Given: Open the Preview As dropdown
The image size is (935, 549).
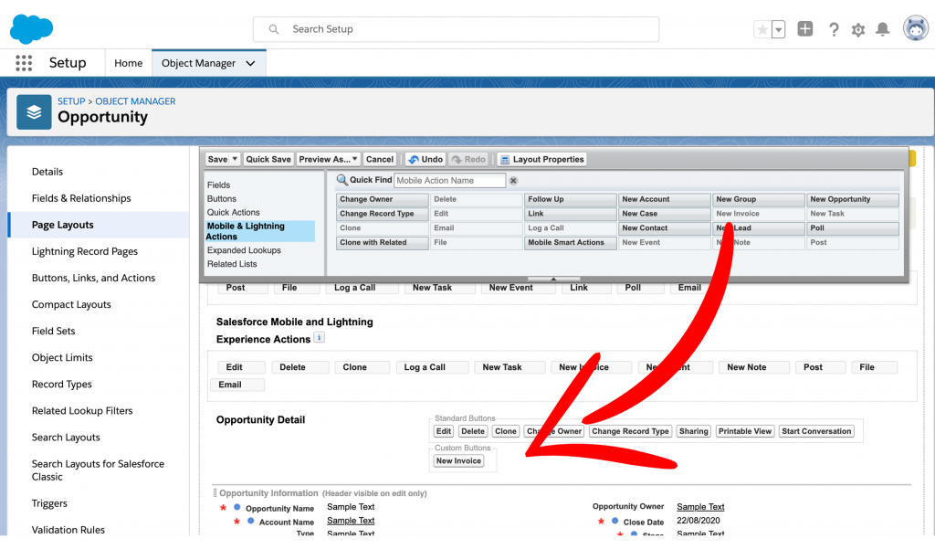Looking at the screenshot, I should point(328,159).
